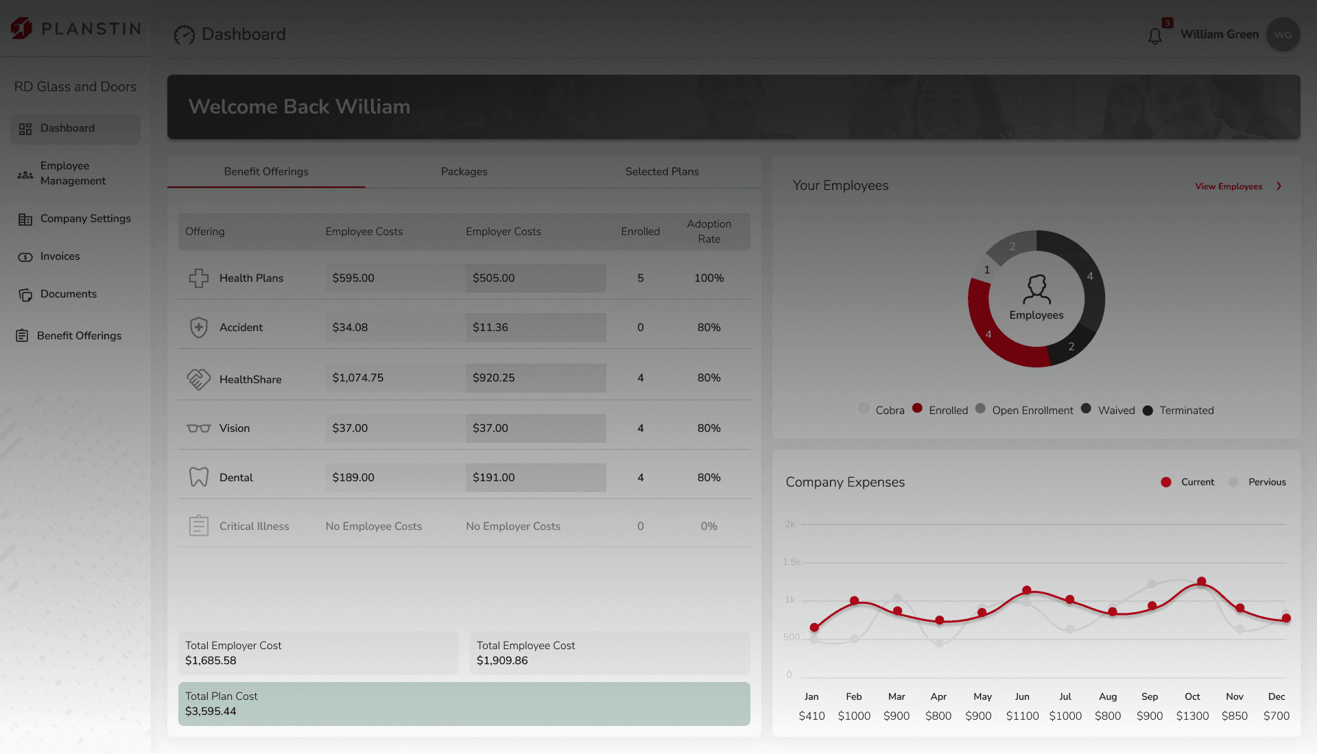Click the Total Employer Cost box
Viewport: 1317px width, 754px height.
(318, 653)
